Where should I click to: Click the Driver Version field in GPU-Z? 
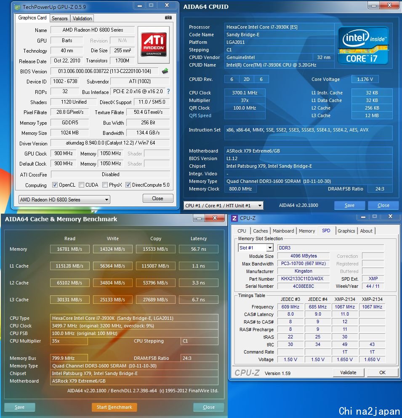[110, 143]
